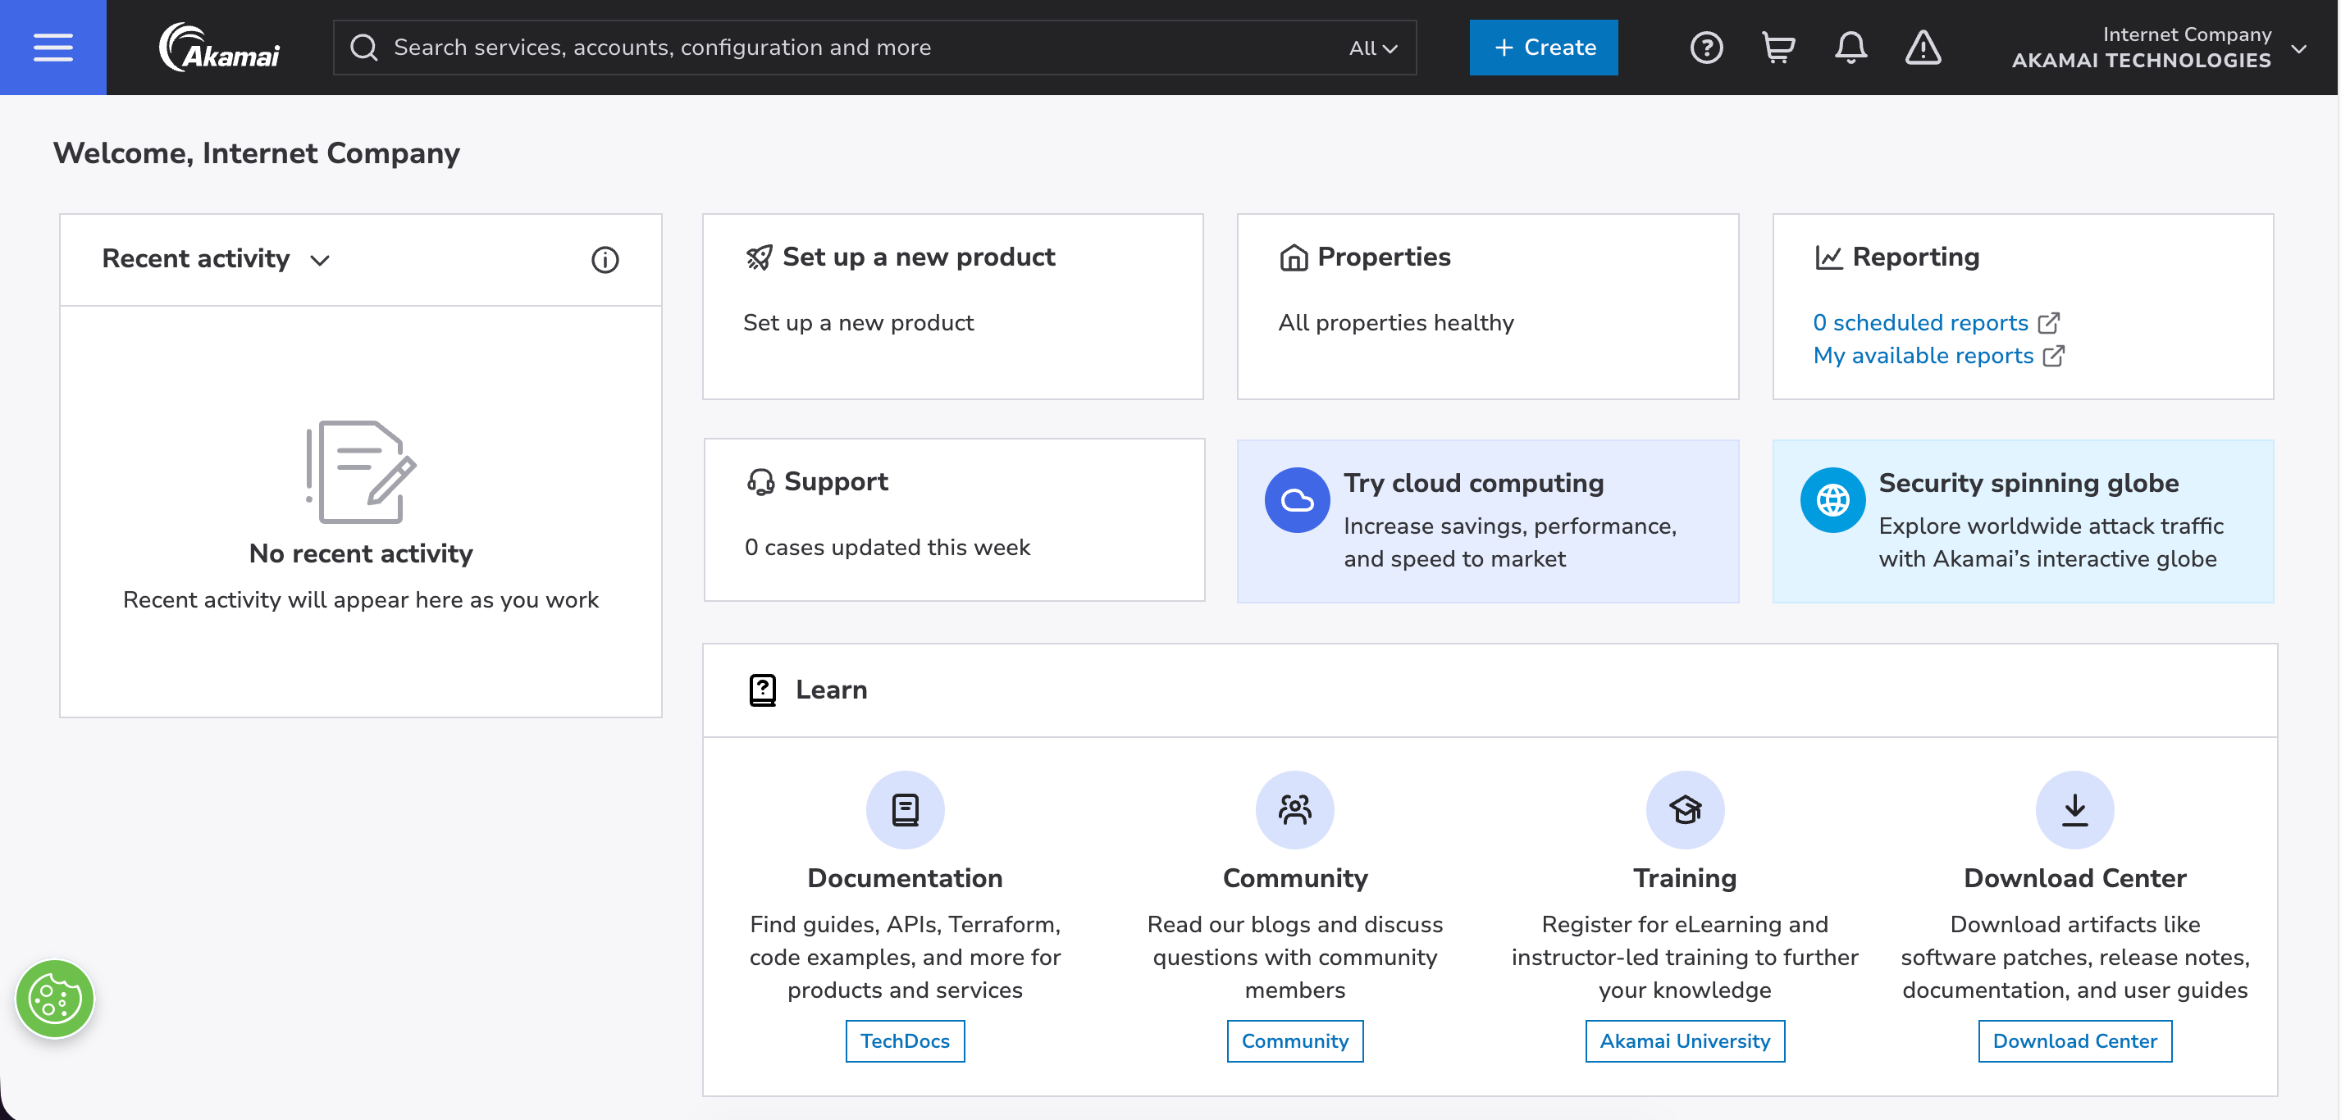Open the Download Center button
Image resolution: width=2341 pixels, height=1120 pixels.
click(2074, 1041)
